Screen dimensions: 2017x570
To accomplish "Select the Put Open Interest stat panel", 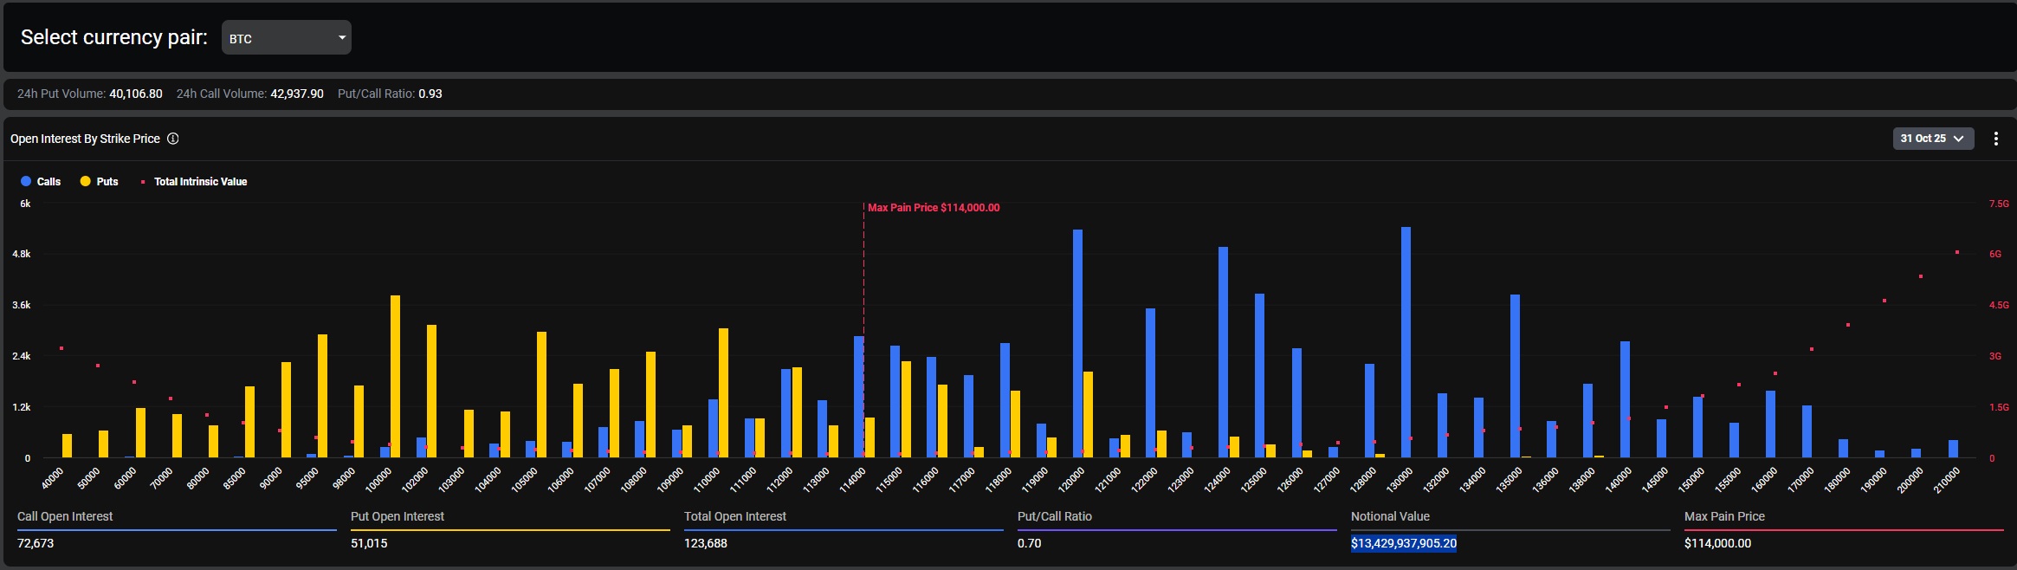I will click(509, 529).
